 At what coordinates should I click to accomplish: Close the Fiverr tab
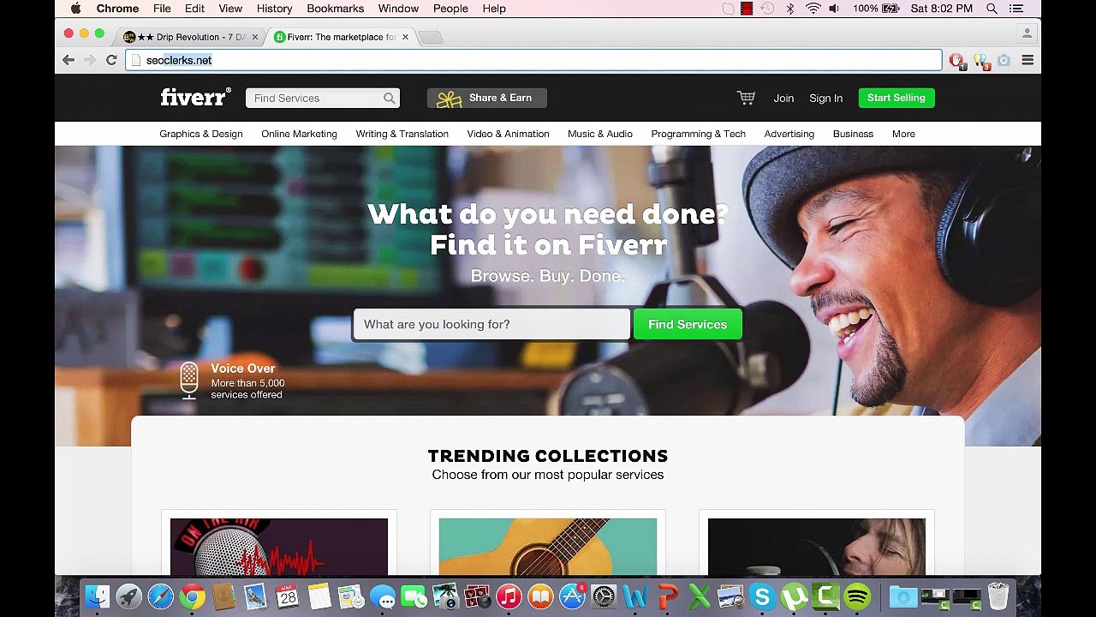click(x=405, y=37)
